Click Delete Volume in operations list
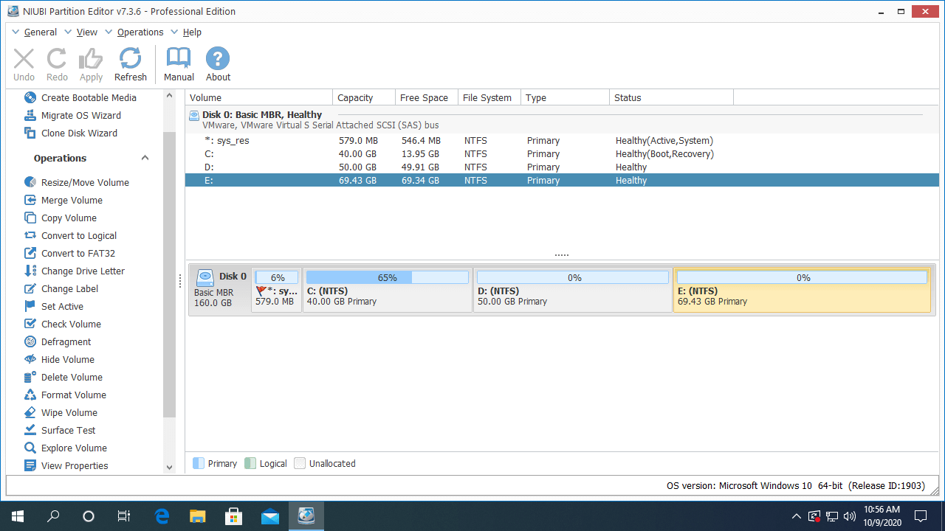This screenshot has height=531, width=945. (72, 377)
